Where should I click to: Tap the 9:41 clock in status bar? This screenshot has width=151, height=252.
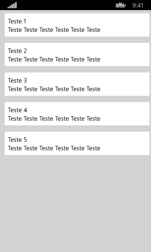coord(138,5)
